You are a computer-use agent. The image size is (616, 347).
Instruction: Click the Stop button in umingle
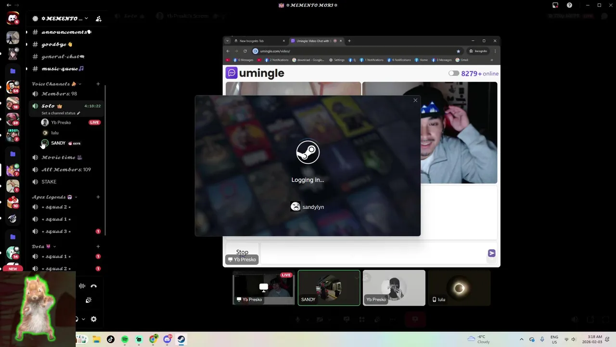tap(242, 252)
